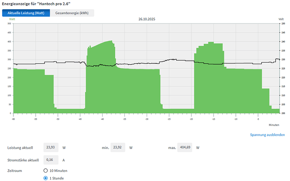
Task: Click the Leistung aktuell value field
Action: point(52,148)
